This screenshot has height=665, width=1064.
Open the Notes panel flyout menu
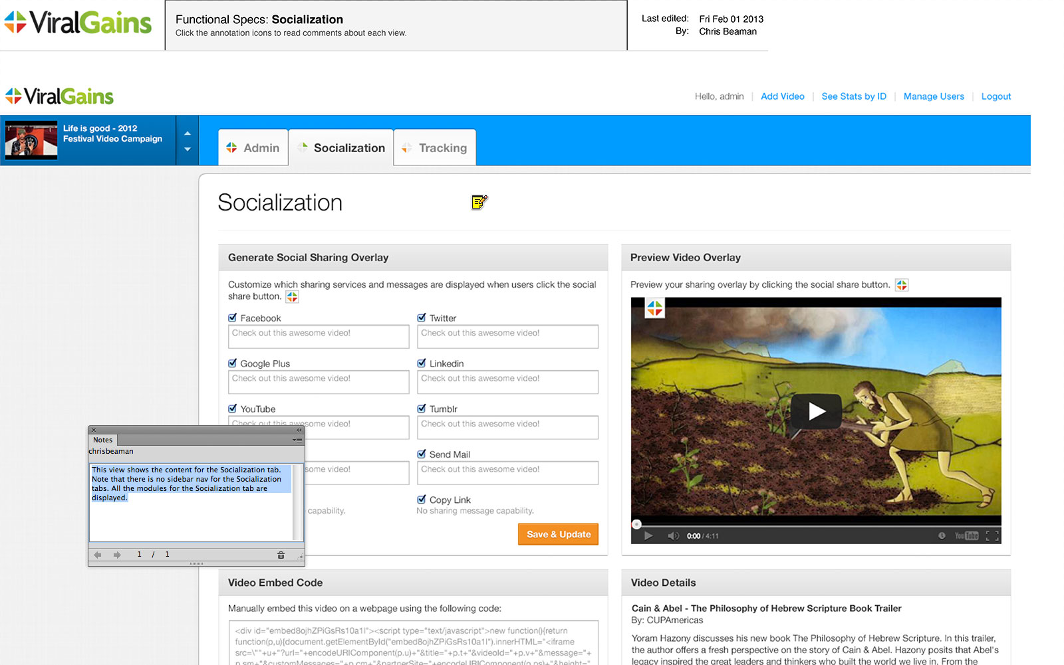coord(297,440)
